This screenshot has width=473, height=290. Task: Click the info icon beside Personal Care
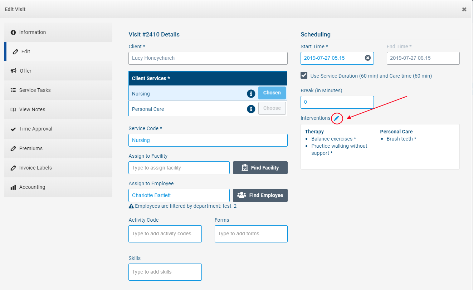251,109
